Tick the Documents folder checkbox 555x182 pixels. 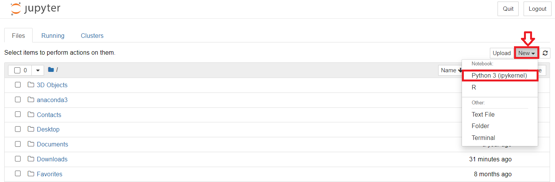click(18, 144)
